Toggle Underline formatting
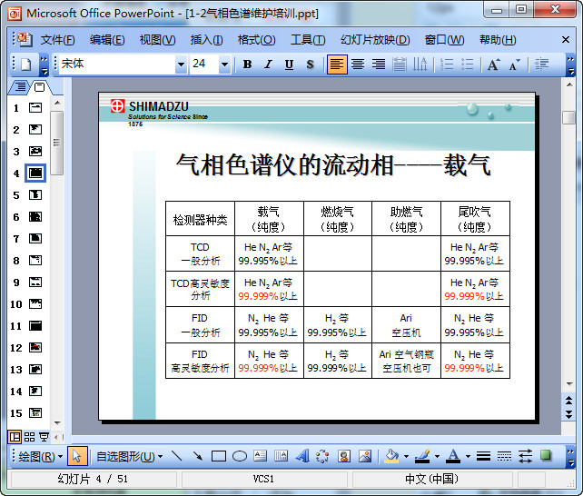 pyautogui.click(x=289, y=64)
